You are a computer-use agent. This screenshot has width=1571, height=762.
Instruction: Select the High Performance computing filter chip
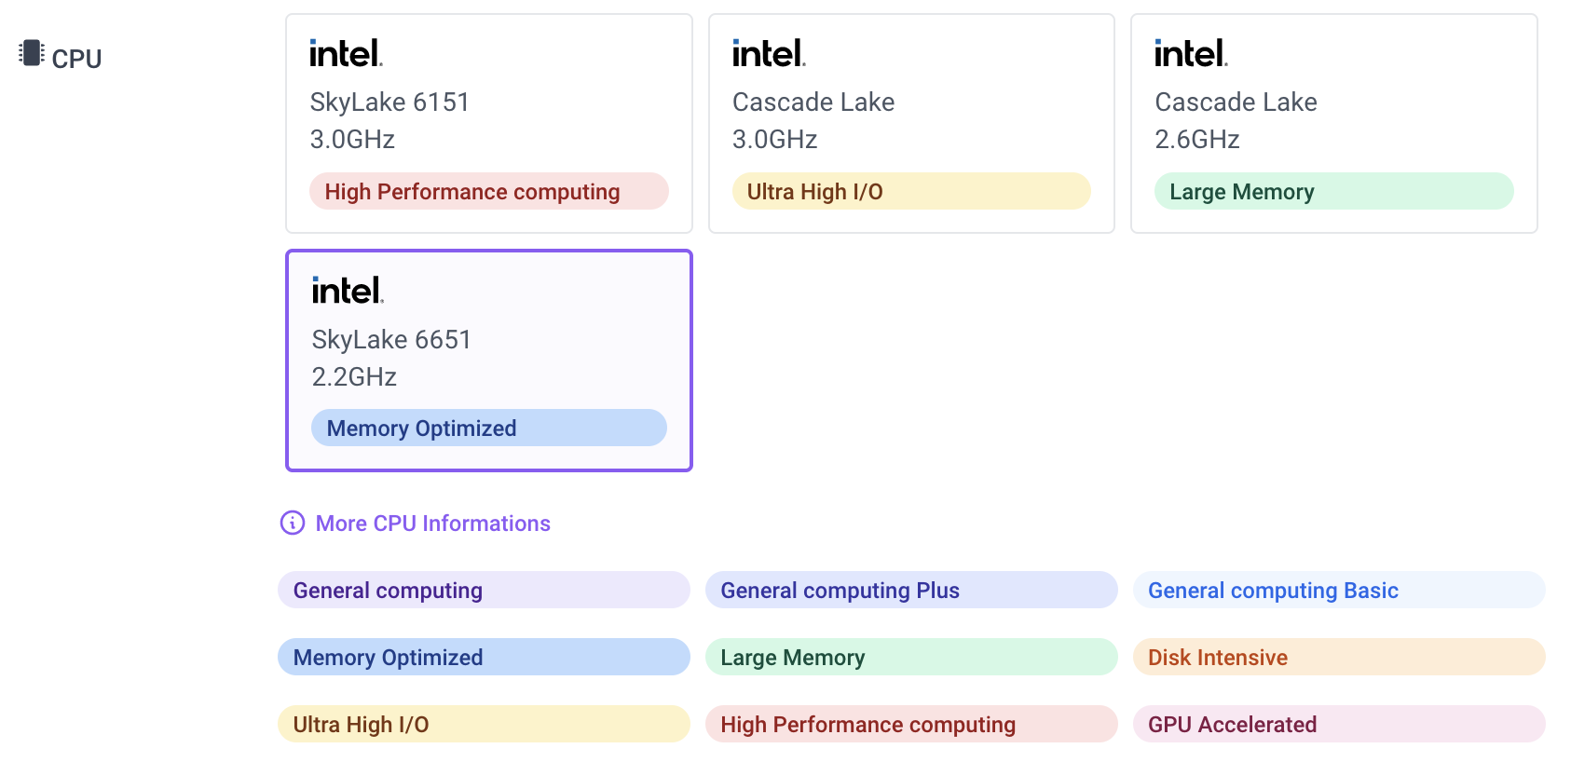[912, 724]
